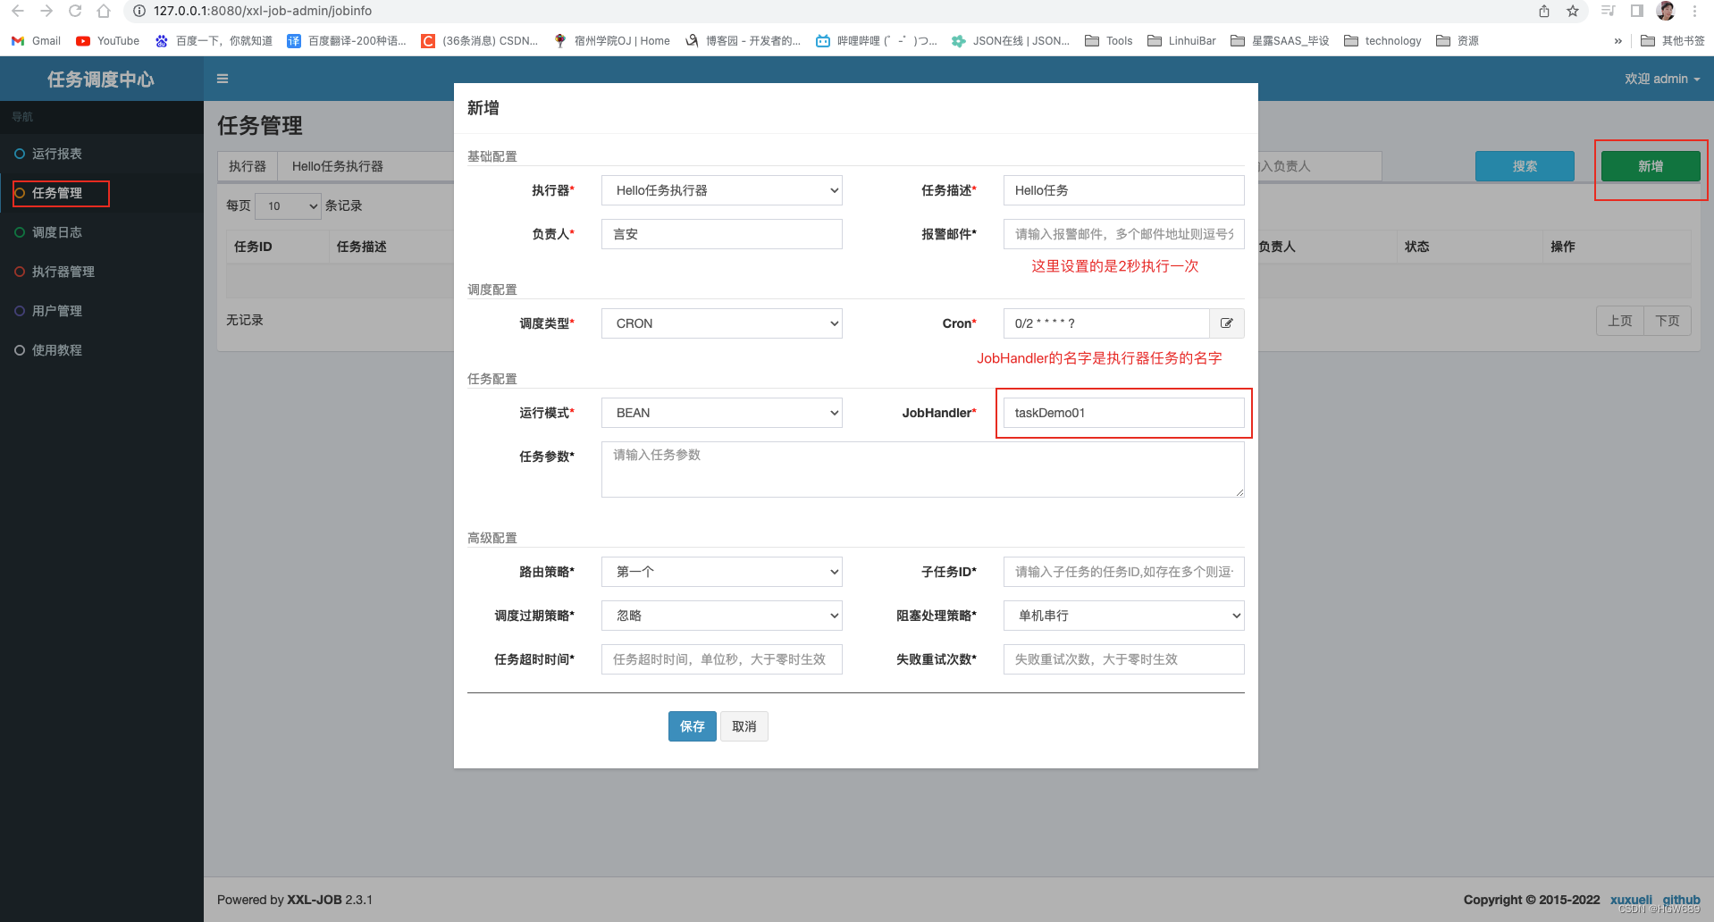Click the Cron expression input field

coord(1106,323)
